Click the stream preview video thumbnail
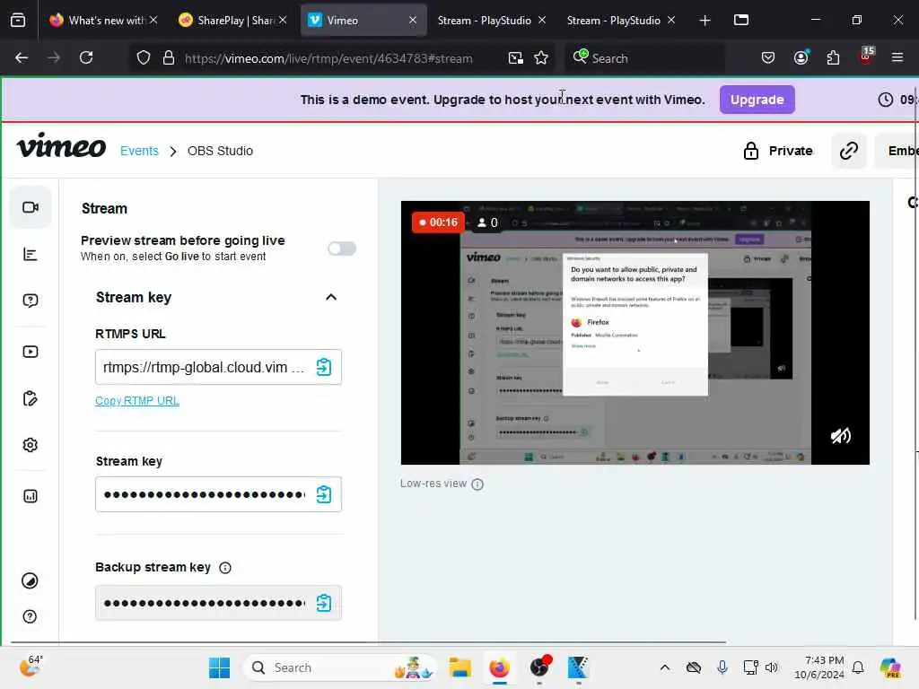The height and width of the screenshot is (689, 919). 635,333
